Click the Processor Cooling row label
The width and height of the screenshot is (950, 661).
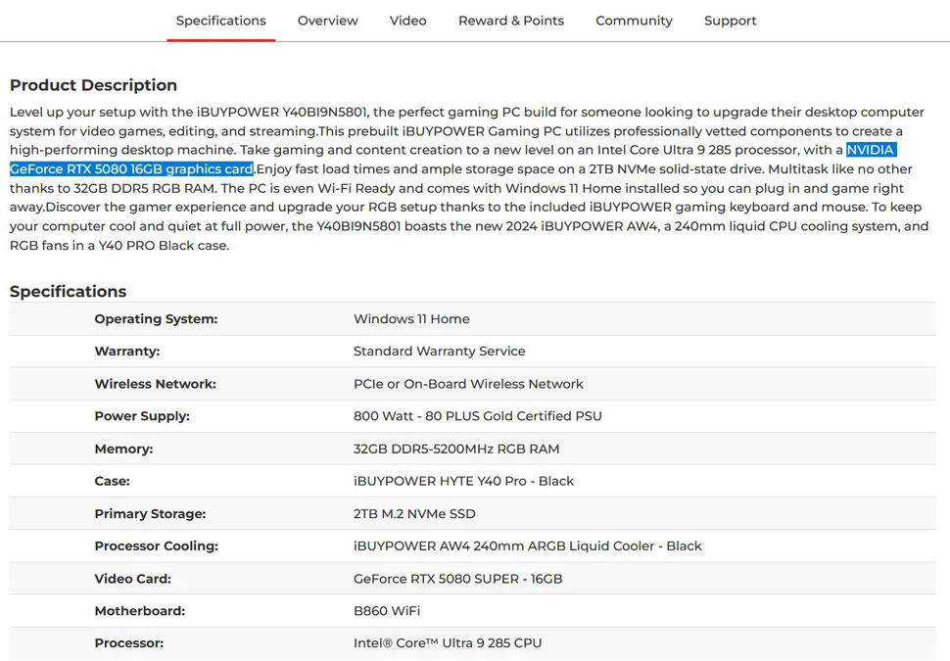pos(156,545)
